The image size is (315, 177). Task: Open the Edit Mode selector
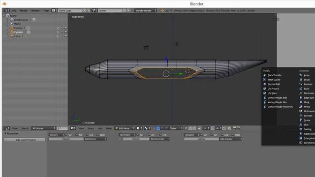point(125,128)
